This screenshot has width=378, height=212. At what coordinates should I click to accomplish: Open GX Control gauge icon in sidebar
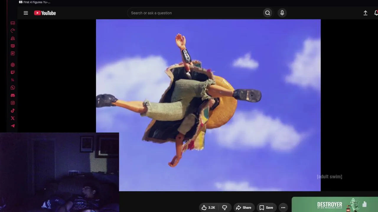tap(13, 31)
